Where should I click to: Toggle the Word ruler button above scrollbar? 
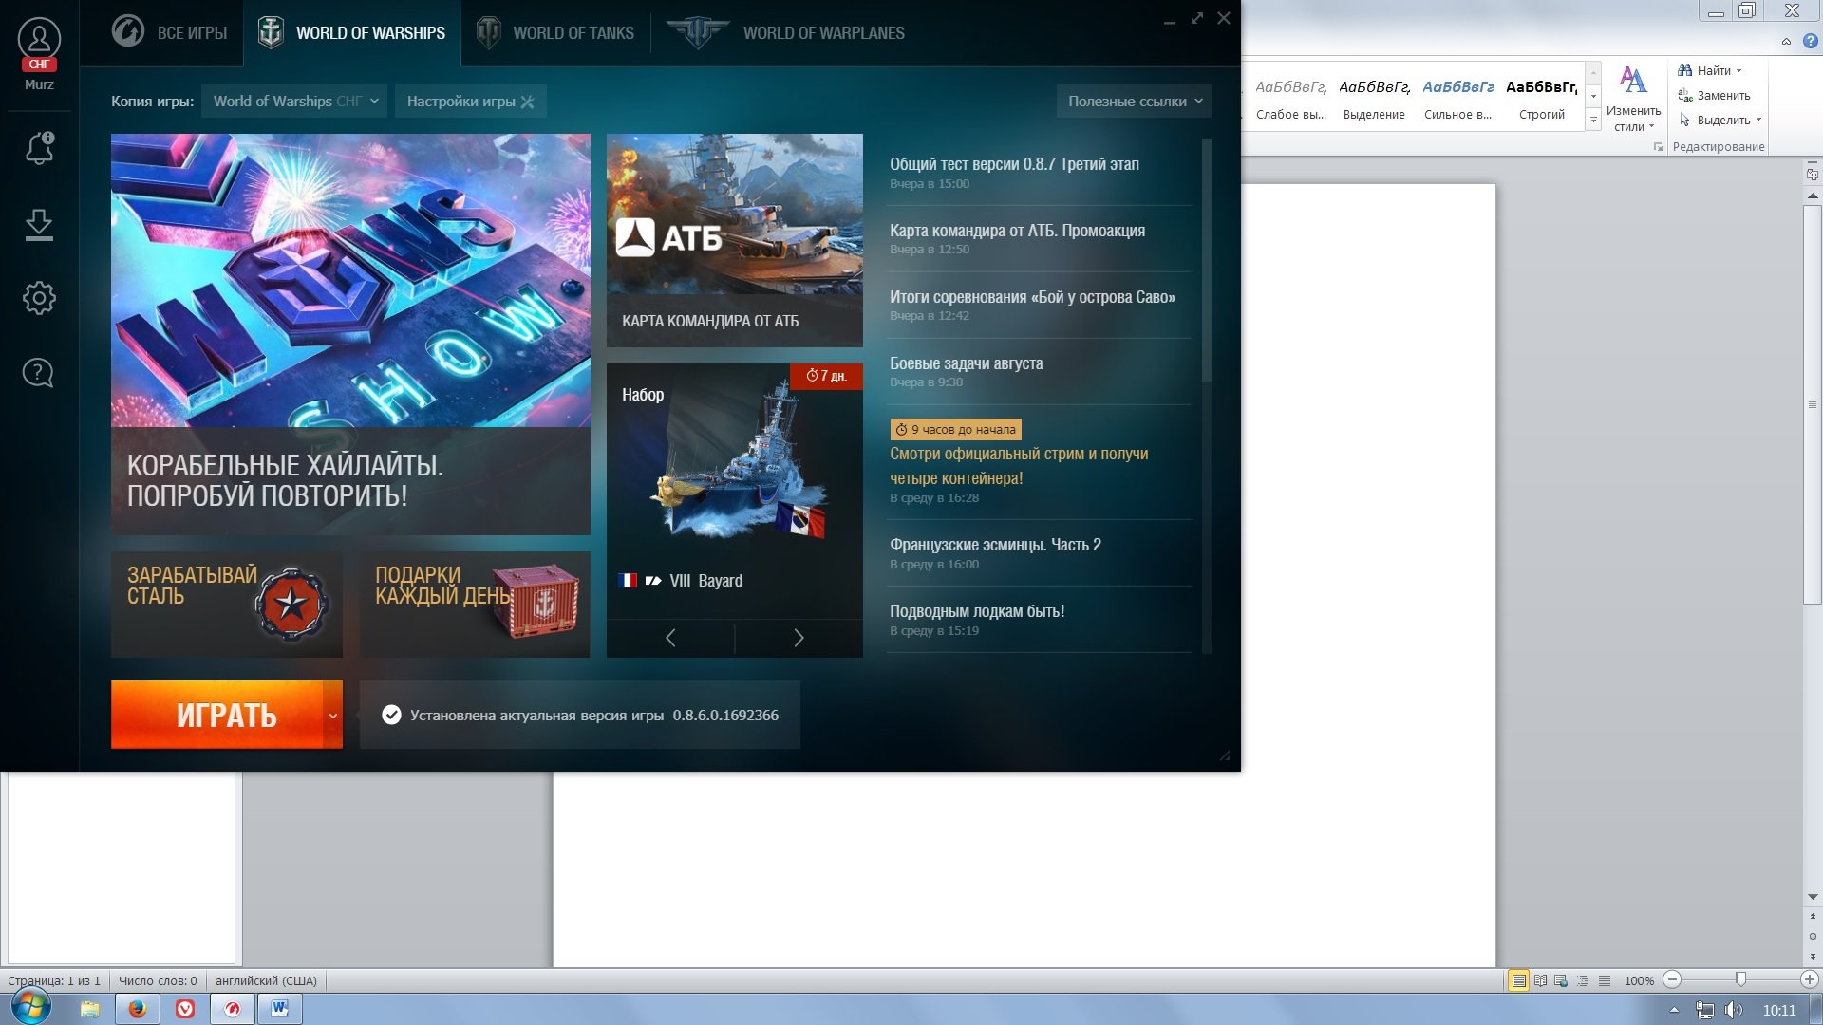pyautogui.click(x=1813, y=175)
